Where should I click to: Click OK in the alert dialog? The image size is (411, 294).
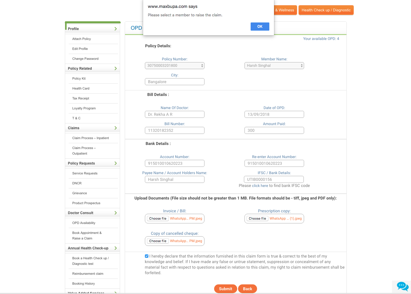pyautogui.click(x=260, y=27)
